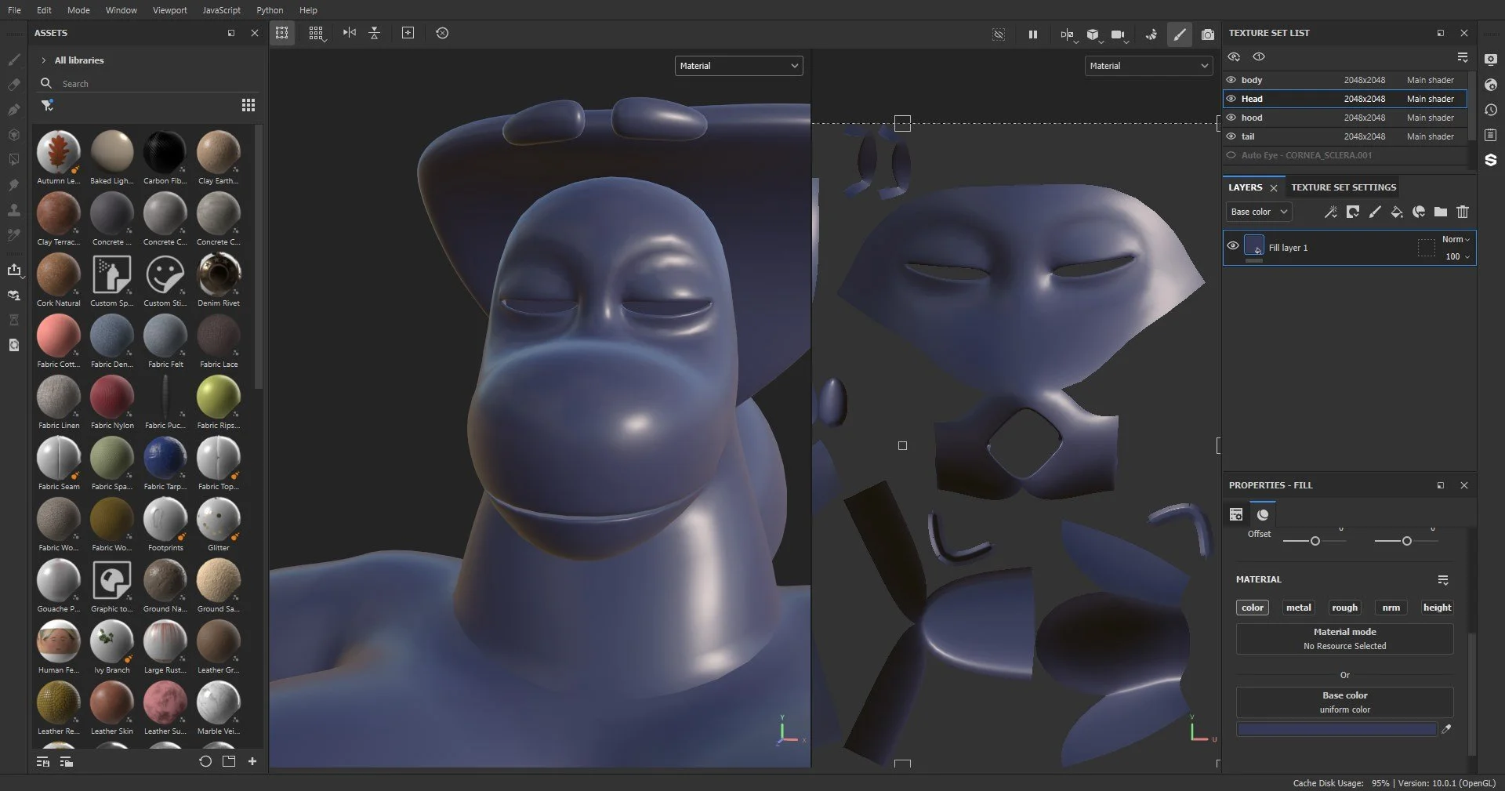The width and height of the screenshot is (1505, 791).
Task: Open Display settings from right sidebar
Action: tap(1491, 60)
